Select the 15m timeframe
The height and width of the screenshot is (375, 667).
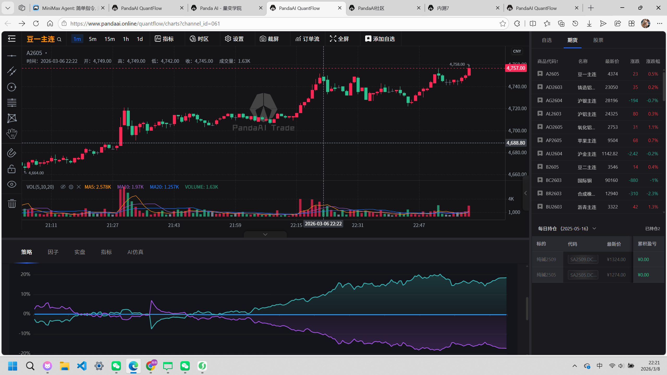point(109,39)
